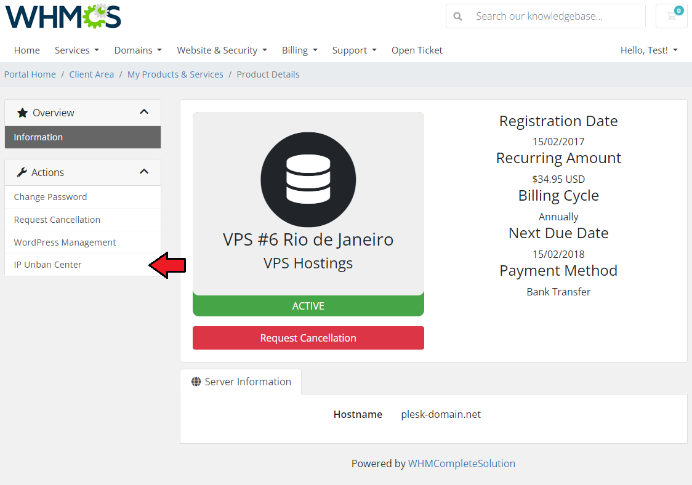Follow the Portal Home breadcrumb
Viewport: 692px width, 485px height.
(30, 74)
